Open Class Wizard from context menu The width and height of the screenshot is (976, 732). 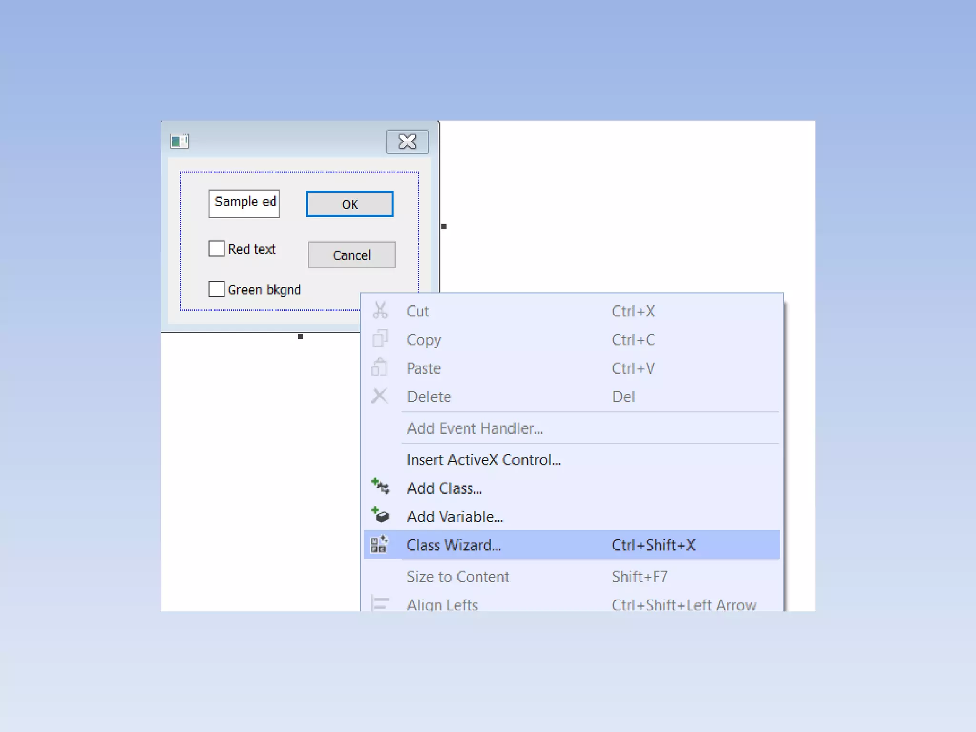click(x=454, y=545)
